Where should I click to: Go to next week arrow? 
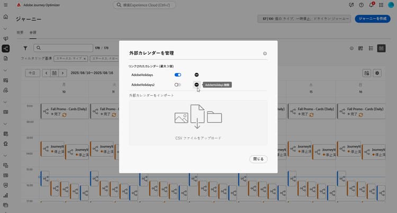click(x=62, y=73)
